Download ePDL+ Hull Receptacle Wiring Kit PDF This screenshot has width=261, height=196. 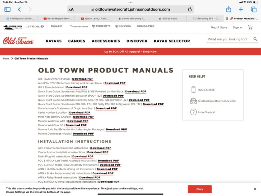tap(107, 169)
